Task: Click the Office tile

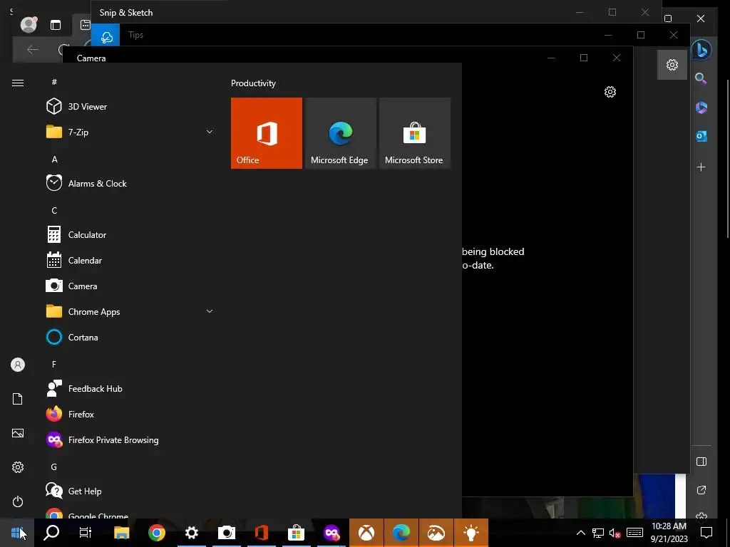Action: pyautogui.click(x=267, y=133)
